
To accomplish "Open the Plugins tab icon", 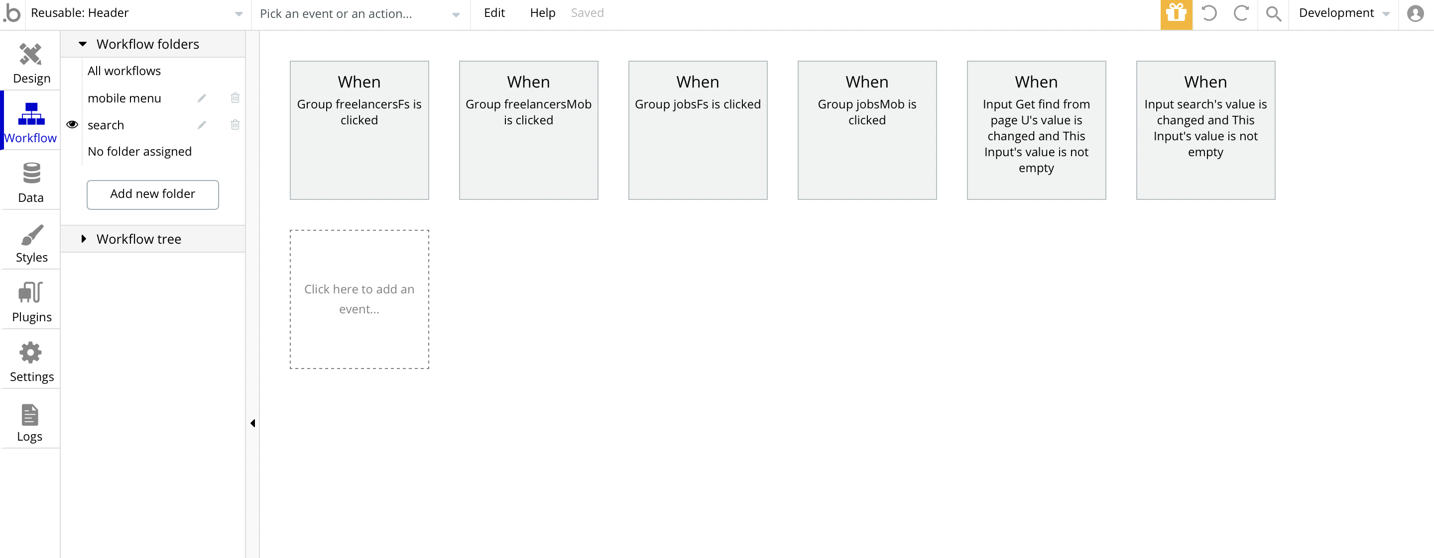I will pyautogui.click(x=30, y=293).
